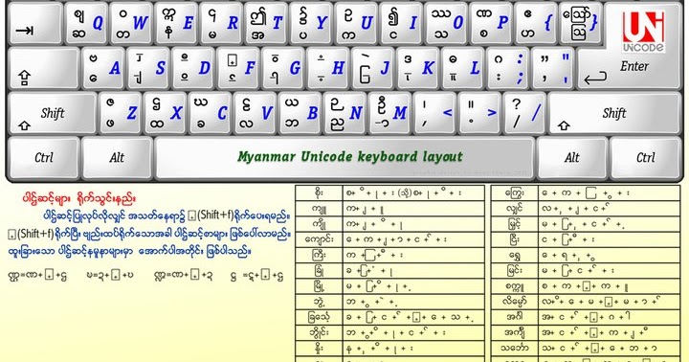Click the left Alt key
Image resolution: width=689 pixels, height=362 pixels.
(x=118, y=157)
